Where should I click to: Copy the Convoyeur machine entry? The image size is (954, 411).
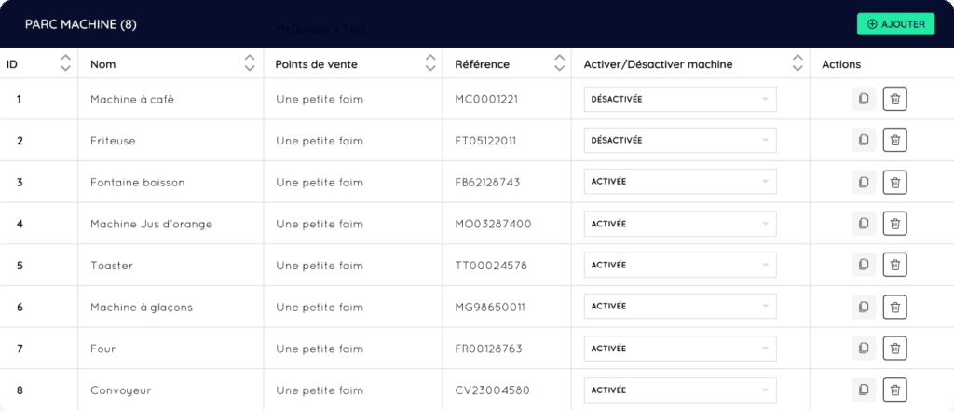pyautogui.click(x=864, y=390)
